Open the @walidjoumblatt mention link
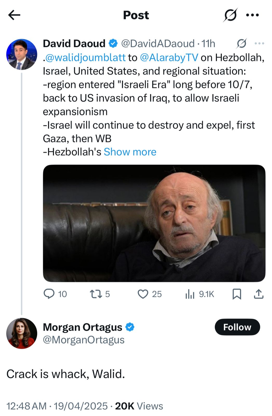272x416 pixels. click(x=85, y=57)
